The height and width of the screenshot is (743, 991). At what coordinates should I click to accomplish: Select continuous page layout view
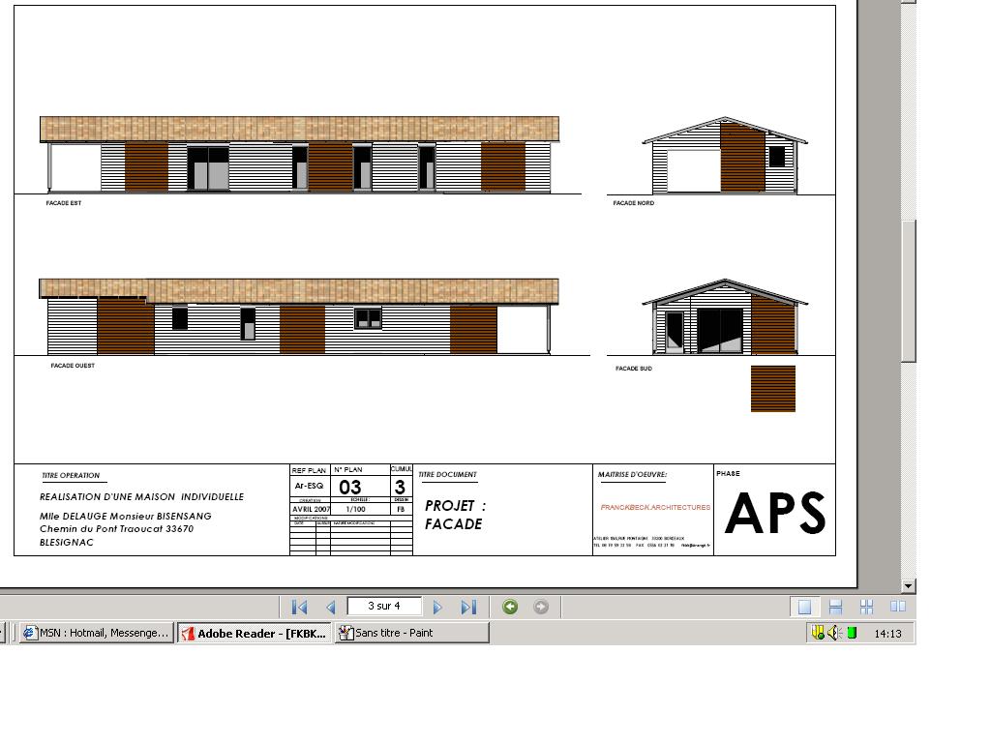click(x=835, y=607)
